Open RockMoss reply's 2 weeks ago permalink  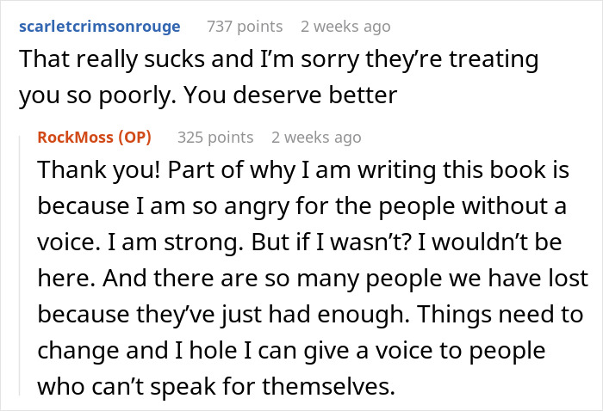[316, 138]
